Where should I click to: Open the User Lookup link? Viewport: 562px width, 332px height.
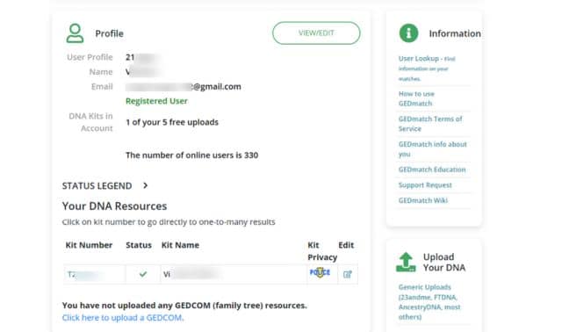427,69
